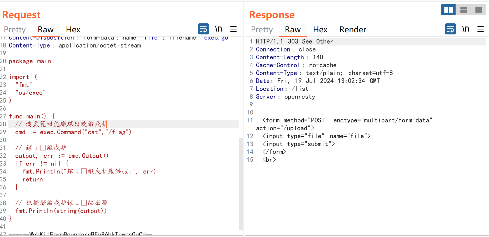Image resolution: width=489 pixels, height=237 pixels.
Task: Click 'if err != nil {' line
Action: pyautogui.click(x=42, y=164)
